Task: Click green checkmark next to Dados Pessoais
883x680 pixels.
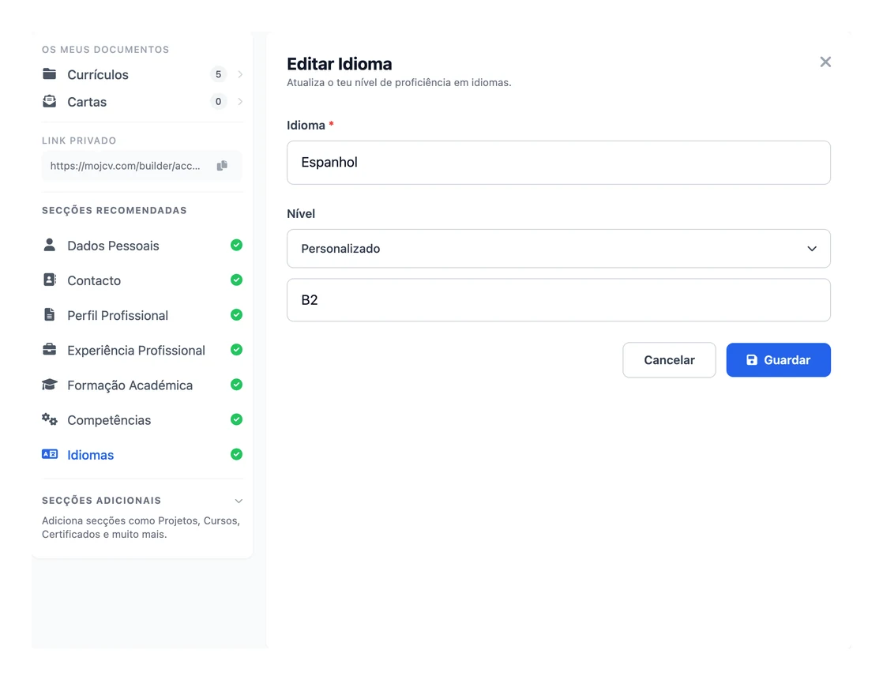Action: (236, 245)
